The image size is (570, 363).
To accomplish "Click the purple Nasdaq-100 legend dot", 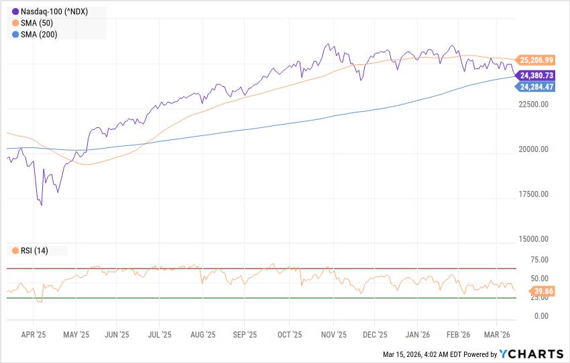I will [x=15, y=11].
